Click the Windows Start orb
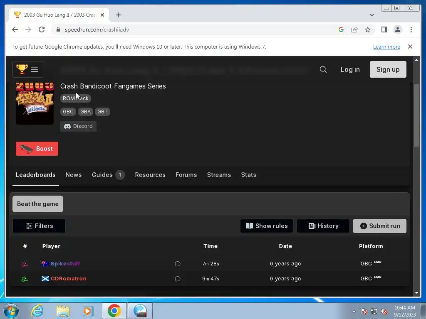The width and height of the screenshot is (426, 319). (11, 311)
